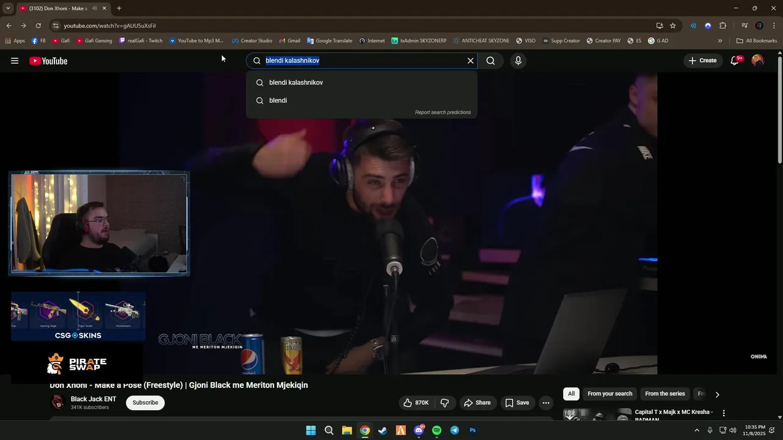The height and width of the screenshot is (440, 783).
Task: Open Chrome profile avatar
Action: [759, 26]
